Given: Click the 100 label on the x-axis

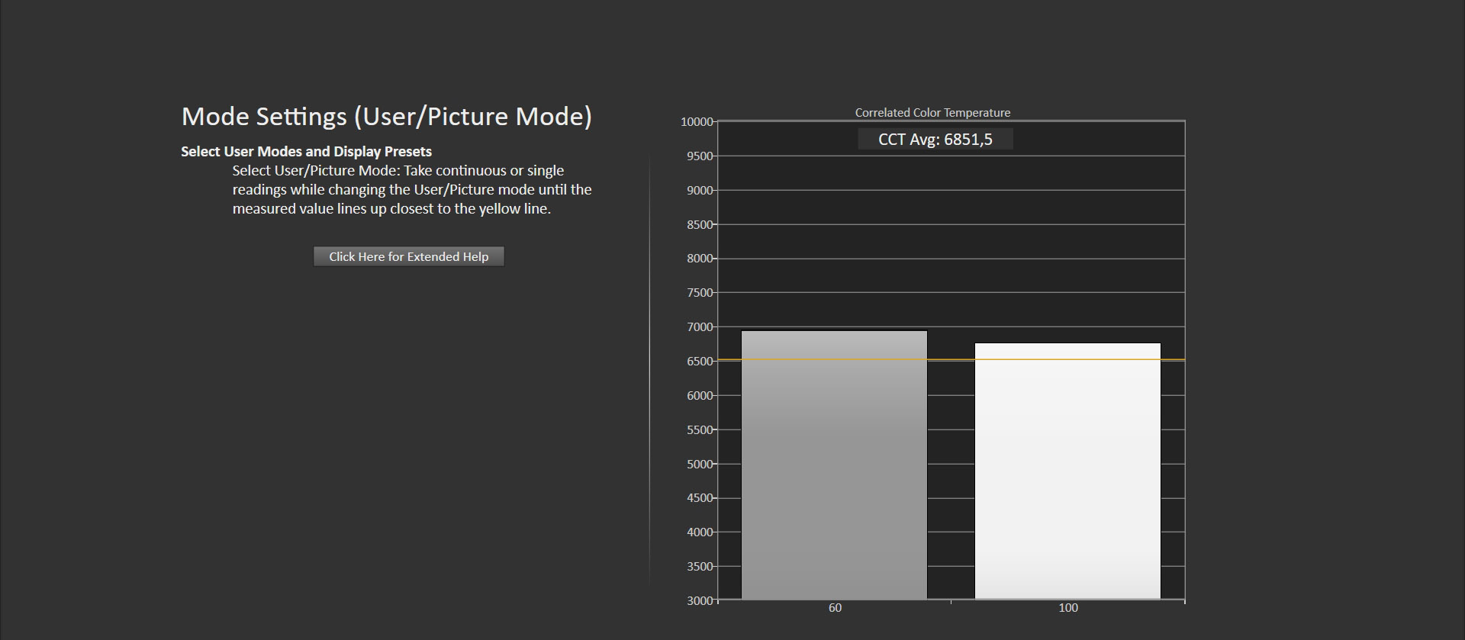Looking at the screenshot, I should pos(1068,608).
